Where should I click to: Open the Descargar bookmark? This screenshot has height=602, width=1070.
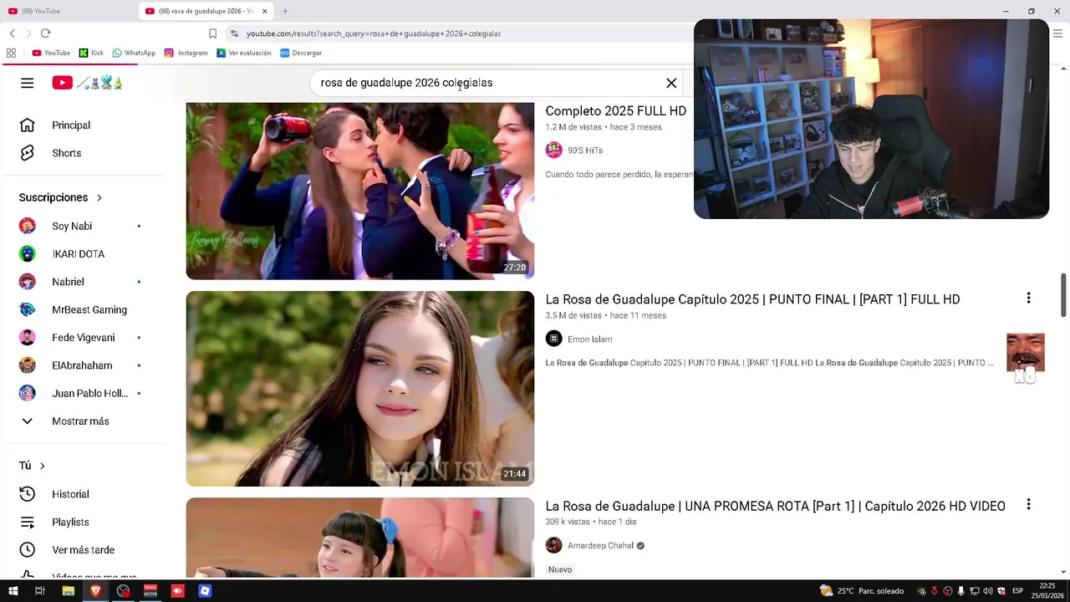click(x=301, y=53)
